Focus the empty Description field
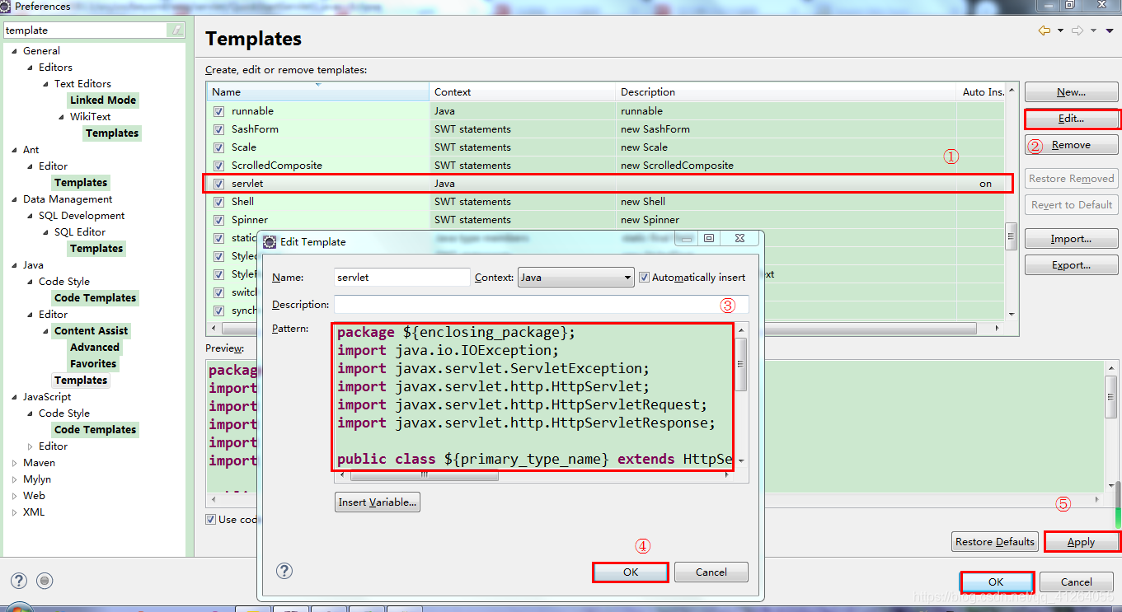 [x=541, y=304]
